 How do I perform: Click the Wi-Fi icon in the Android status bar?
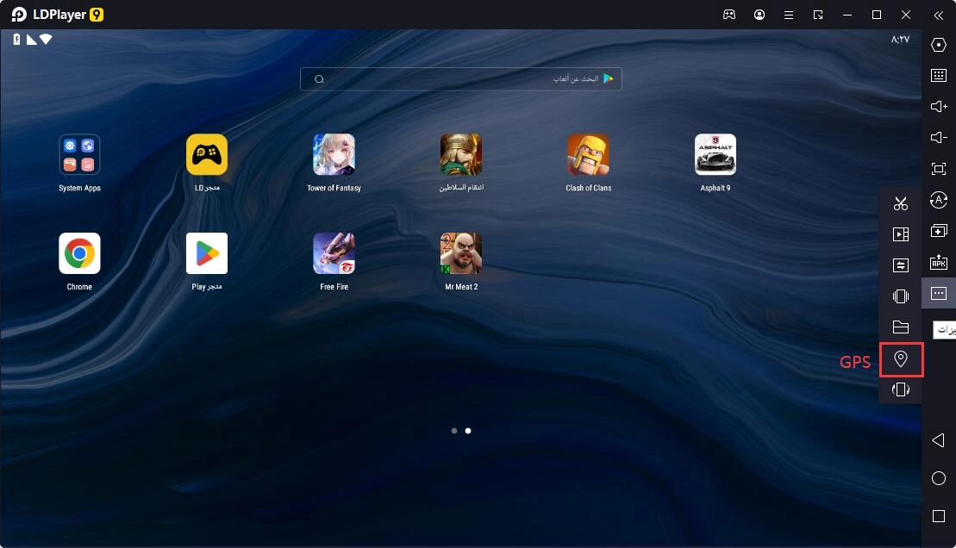coord(46,39)
